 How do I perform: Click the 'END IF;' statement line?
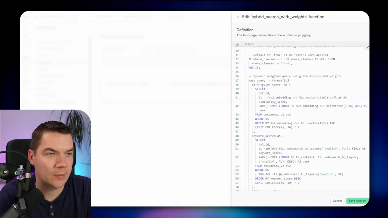click(x=254, y=68)
